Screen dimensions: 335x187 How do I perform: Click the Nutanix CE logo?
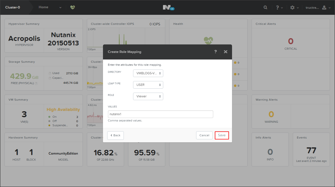pos(168,8)
